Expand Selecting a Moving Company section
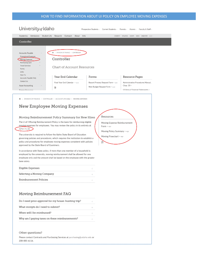Image resolution: width=208 pixels, height=277 pixels. pyautogui.click(x=92, y=174)
